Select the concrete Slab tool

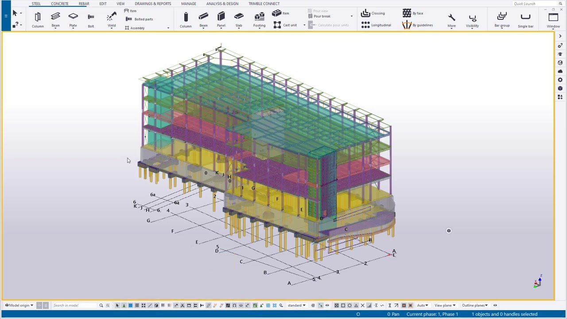click(239, 20)
